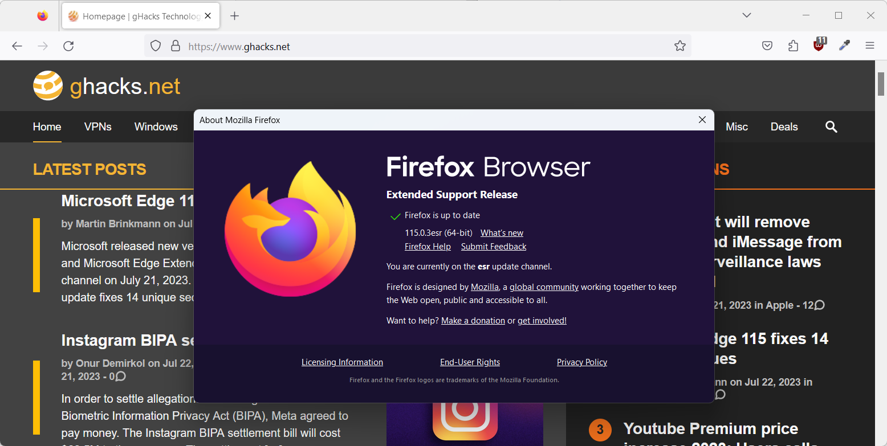The width and height of the screenshot is (887, 446).
Task: Open Home in ghacks navigation
Action: 47,126
